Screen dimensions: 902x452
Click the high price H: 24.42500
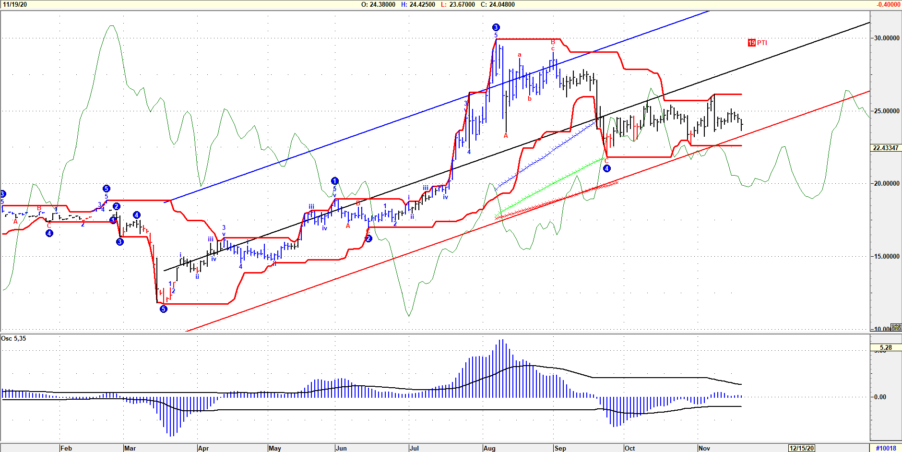[418, 4]
